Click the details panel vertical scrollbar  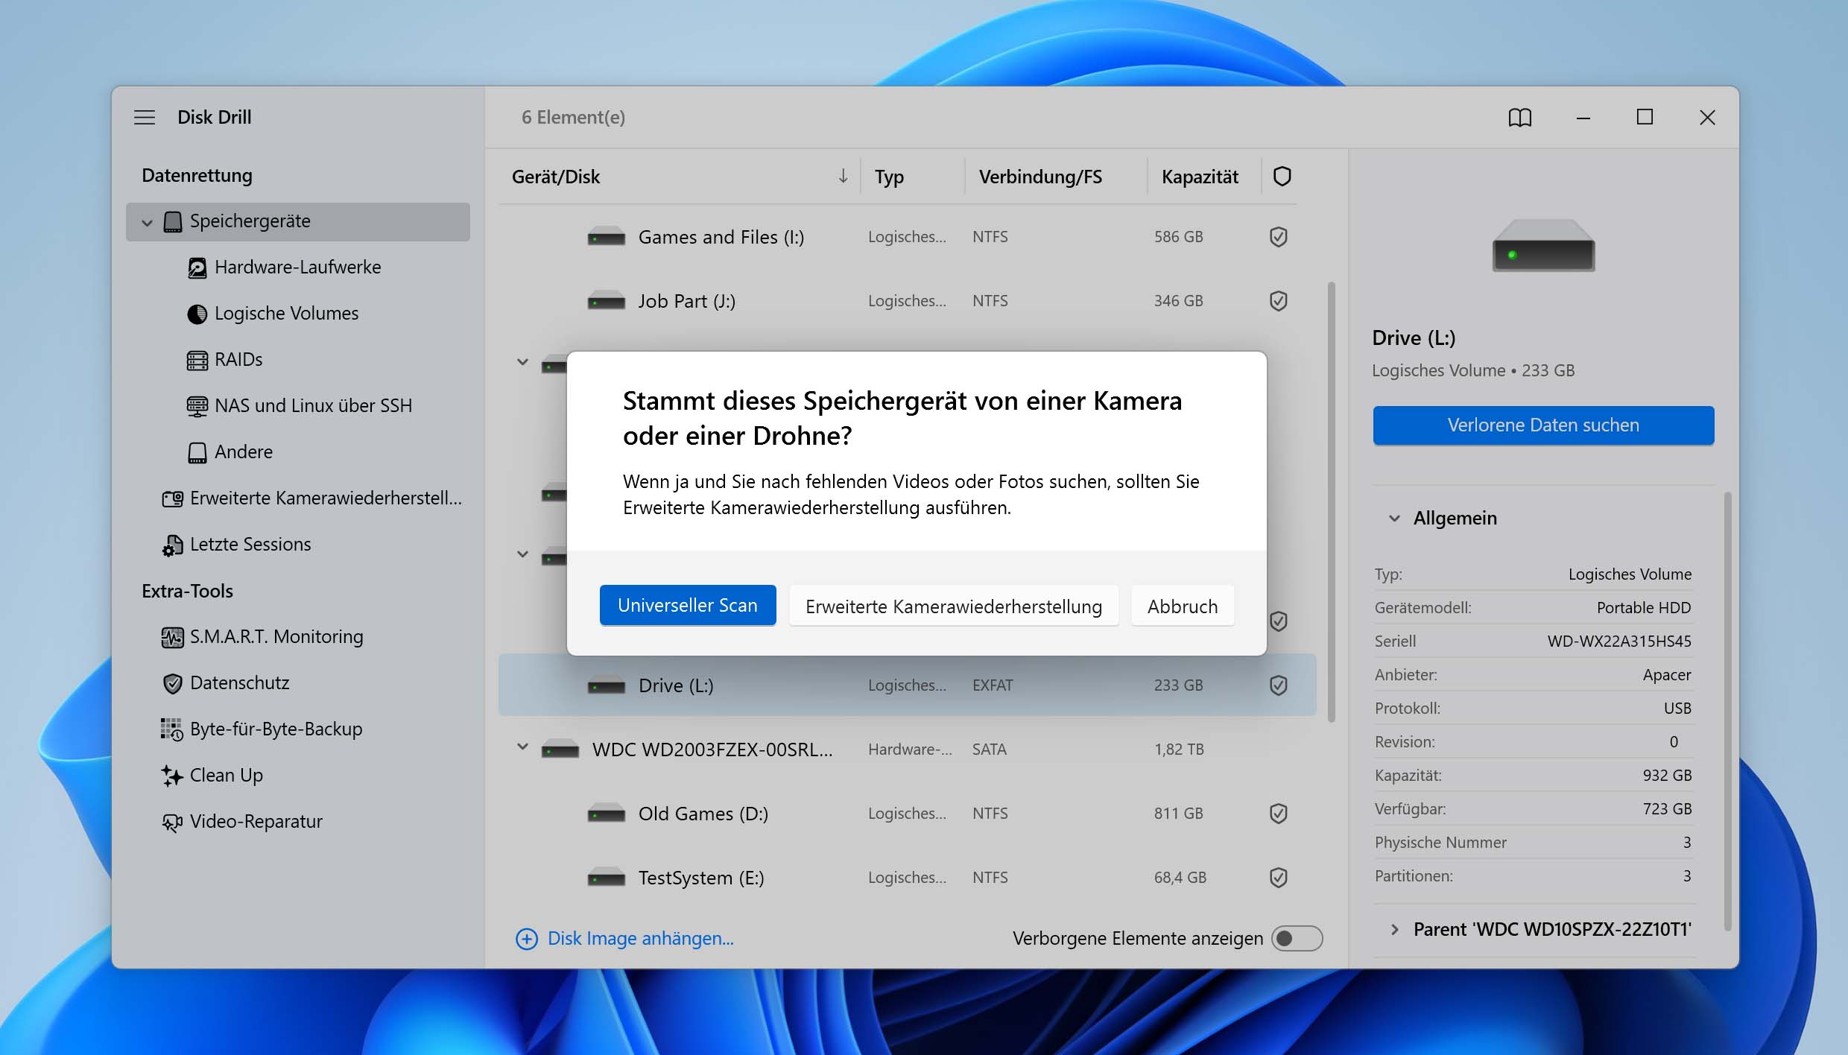click(x=1727, y=712)
